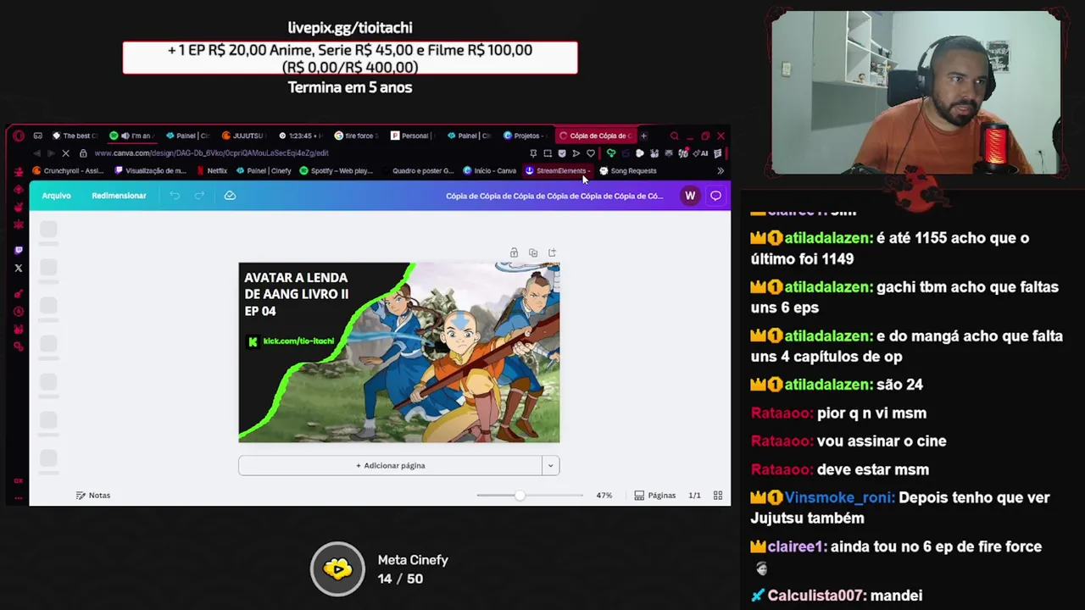Lock the page using padlock icon
Viewport: 1085px width, 610px height.
click(x=514, y=252)
